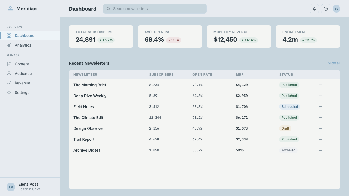The width and height of the screenshot is (349, 196).
Task: Click the Meridian logo icon
Action: click(x=10, y=9)
